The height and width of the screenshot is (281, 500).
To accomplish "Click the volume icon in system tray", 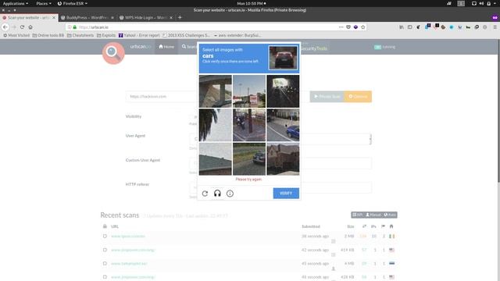I will [481, 3].
